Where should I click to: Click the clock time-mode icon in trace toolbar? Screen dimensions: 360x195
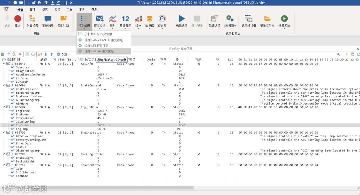click(33, 54)
